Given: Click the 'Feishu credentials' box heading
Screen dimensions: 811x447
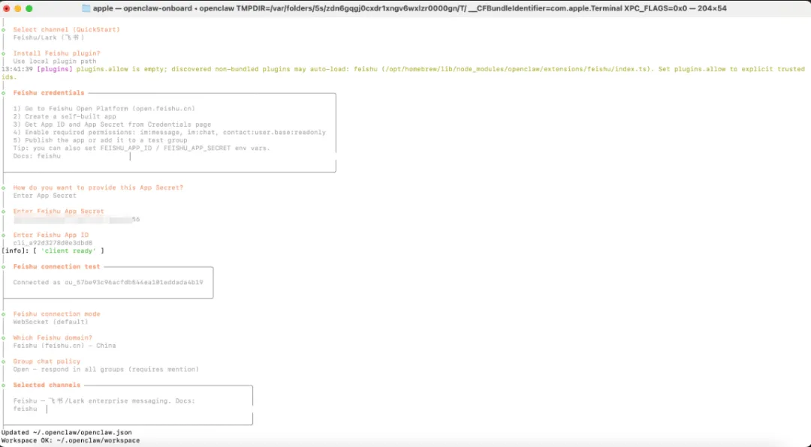Looking at the screenshot, I should (49, 92).
